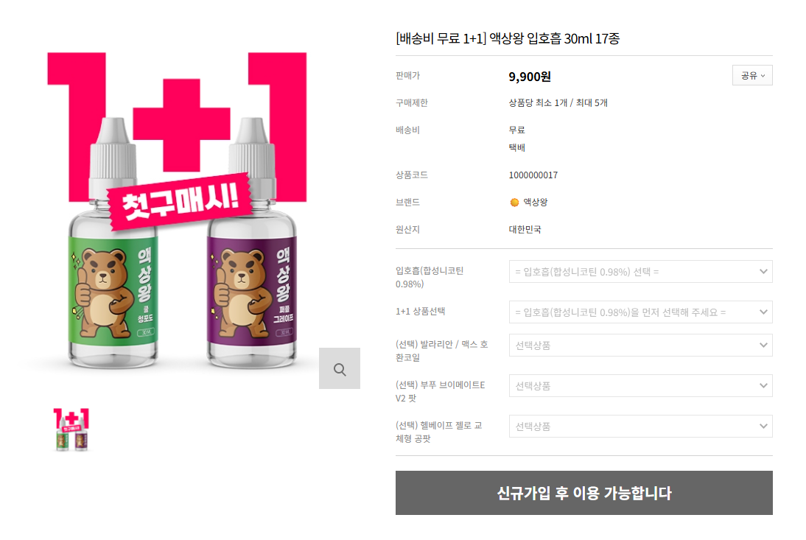The width and height of the screenshot is (806, 540).
Task: Click the 신규가입 후 이용 가능합니다 button
Action: click(x=584, y=493)
